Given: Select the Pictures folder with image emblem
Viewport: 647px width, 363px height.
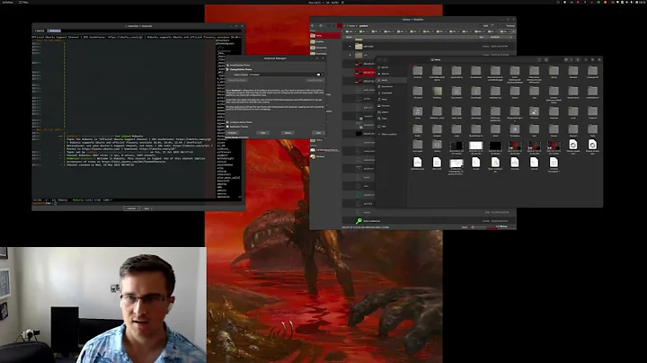Looking at the screenshot, I should [534, 112].
